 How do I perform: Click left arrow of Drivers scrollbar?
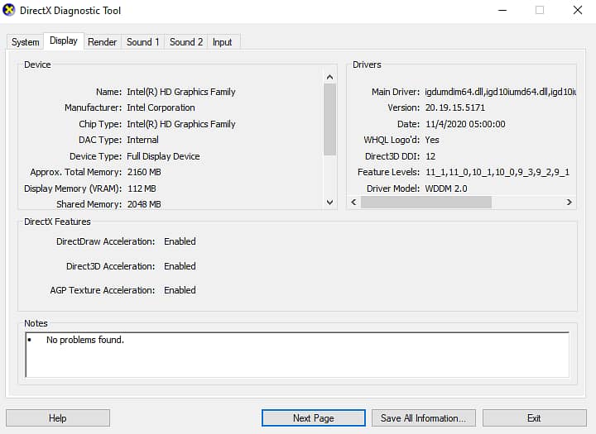pos(353,202)
